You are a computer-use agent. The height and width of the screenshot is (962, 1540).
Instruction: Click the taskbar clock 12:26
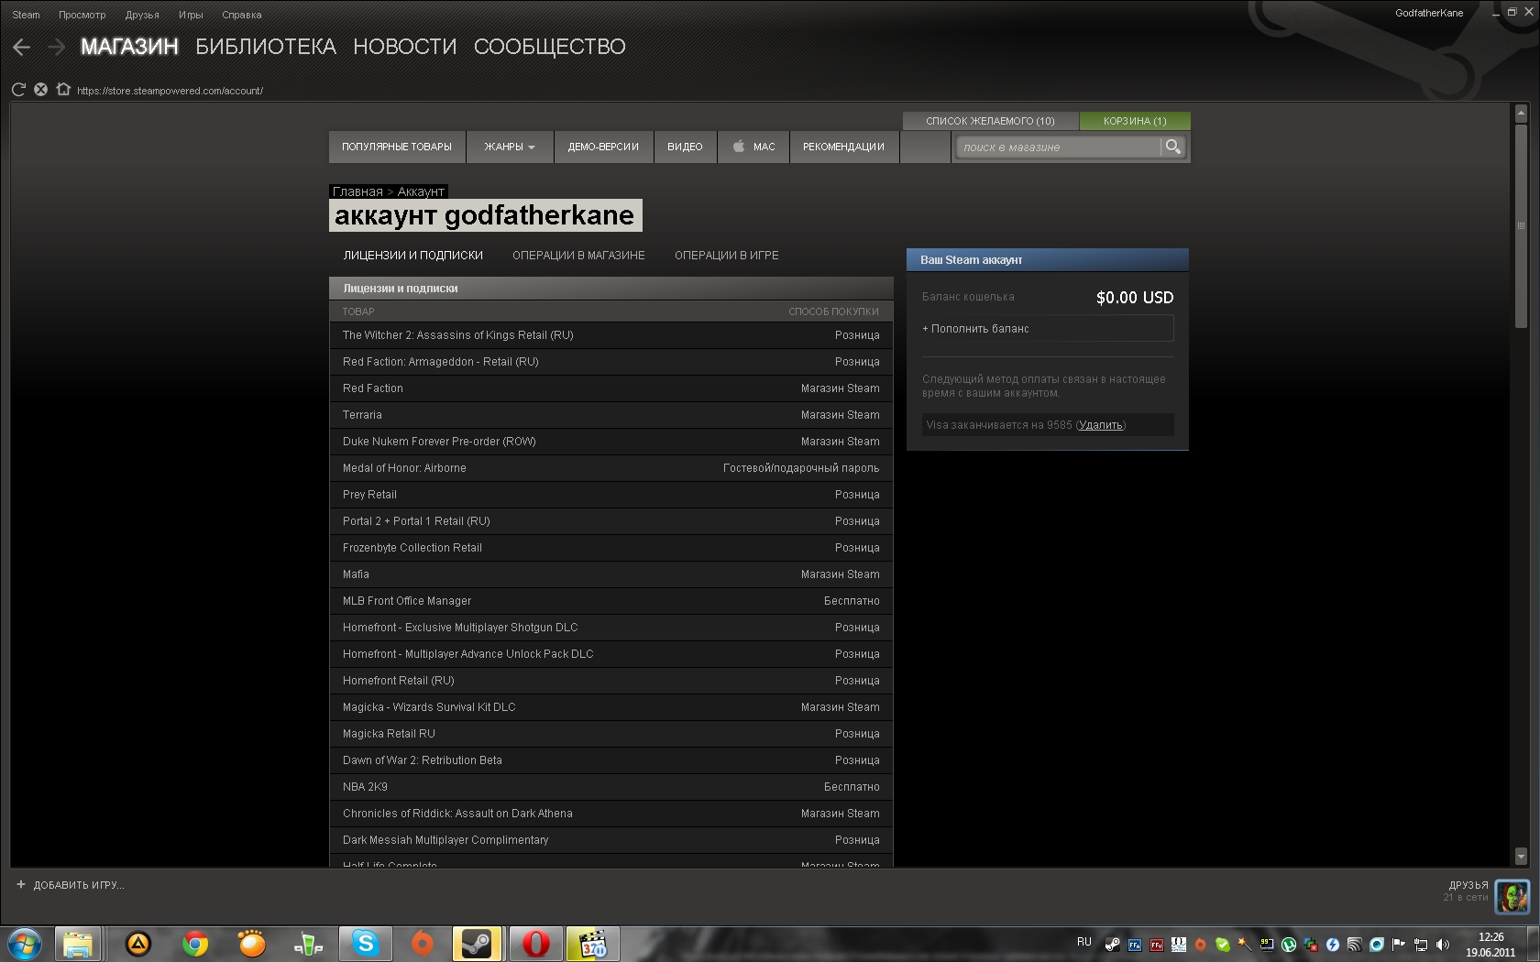(1491, 937)
